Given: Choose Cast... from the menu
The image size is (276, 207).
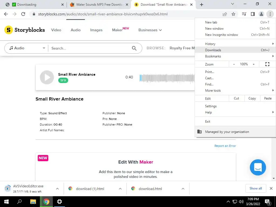Looking at the screenshot, I should click(x=235, y=78).
